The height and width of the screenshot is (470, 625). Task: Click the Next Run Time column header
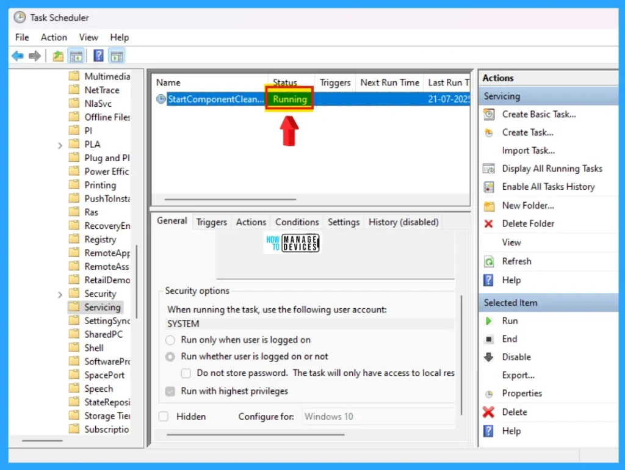point(389,82)
